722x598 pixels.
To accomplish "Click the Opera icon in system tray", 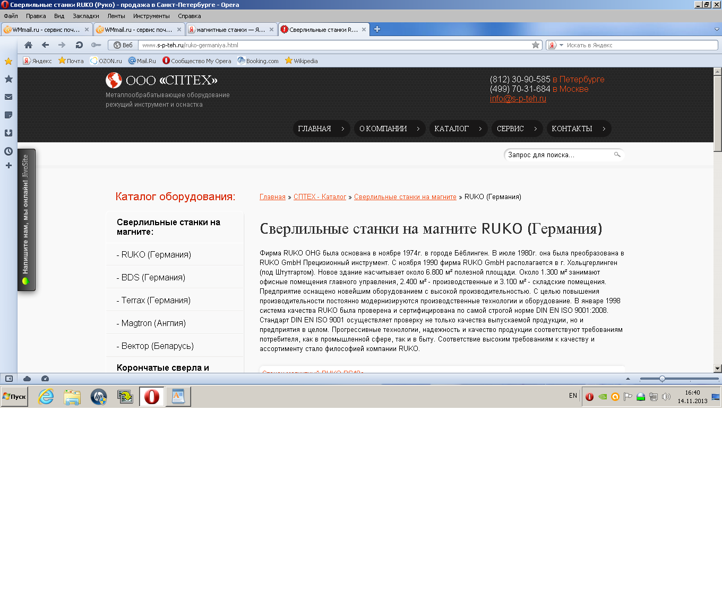I will pyautogui.click(x=589, y=397).
